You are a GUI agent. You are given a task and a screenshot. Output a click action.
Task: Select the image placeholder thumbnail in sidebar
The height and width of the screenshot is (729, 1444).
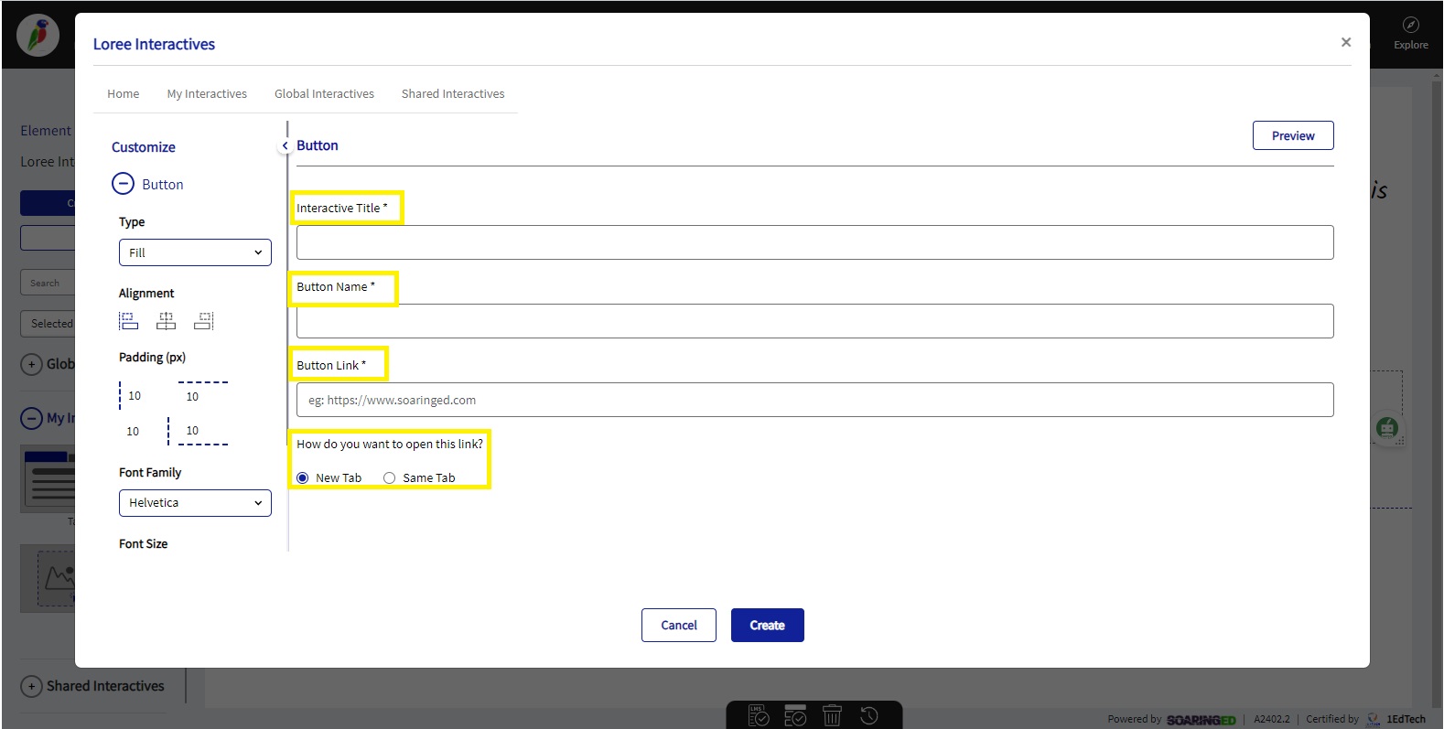[48, 579]
